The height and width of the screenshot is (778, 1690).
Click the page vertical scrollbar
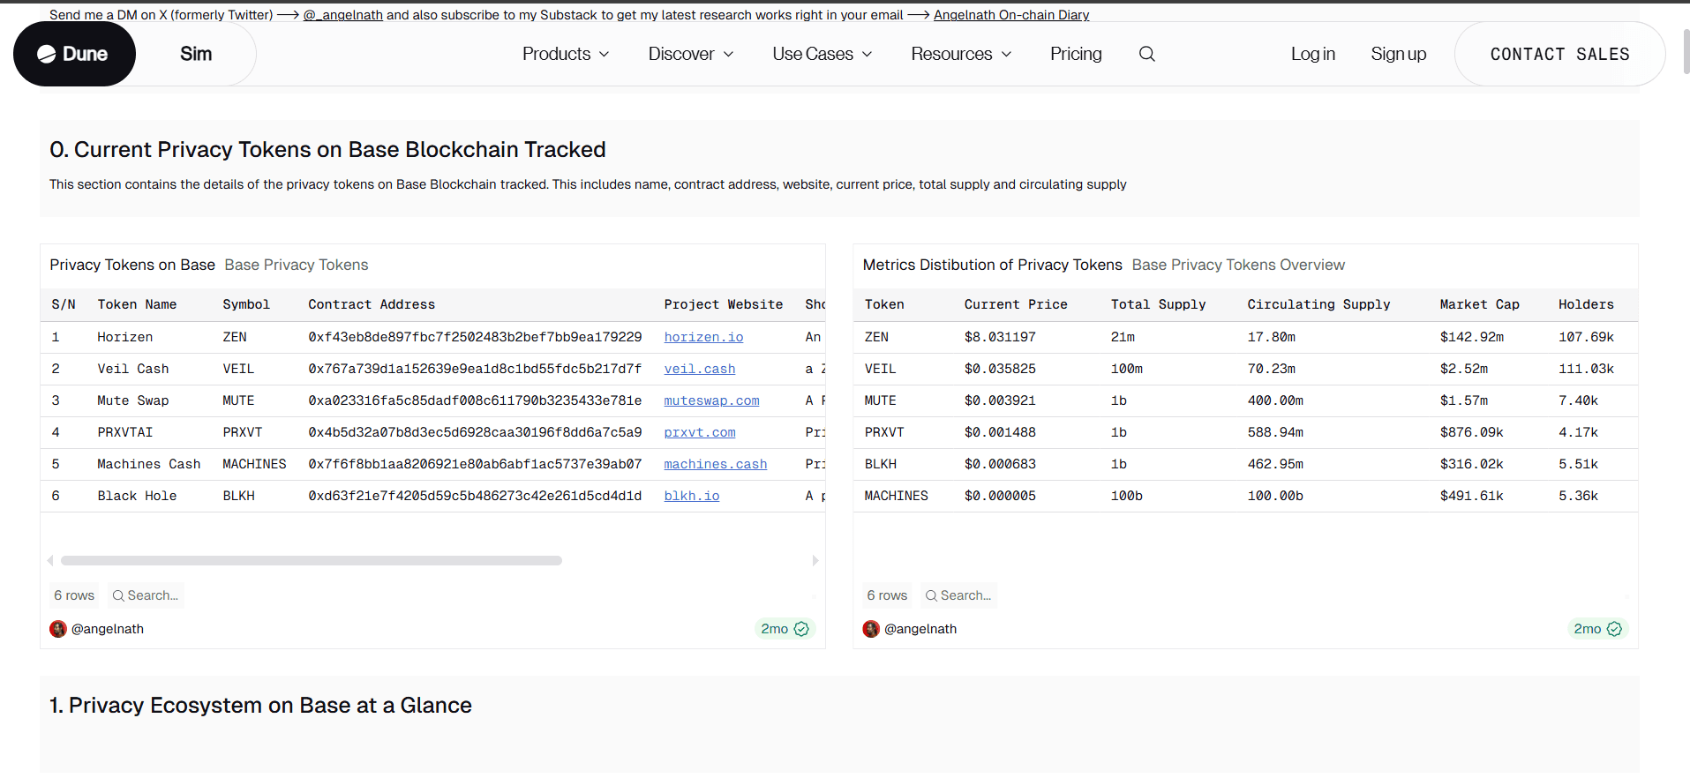click(x=1686, y=53)
